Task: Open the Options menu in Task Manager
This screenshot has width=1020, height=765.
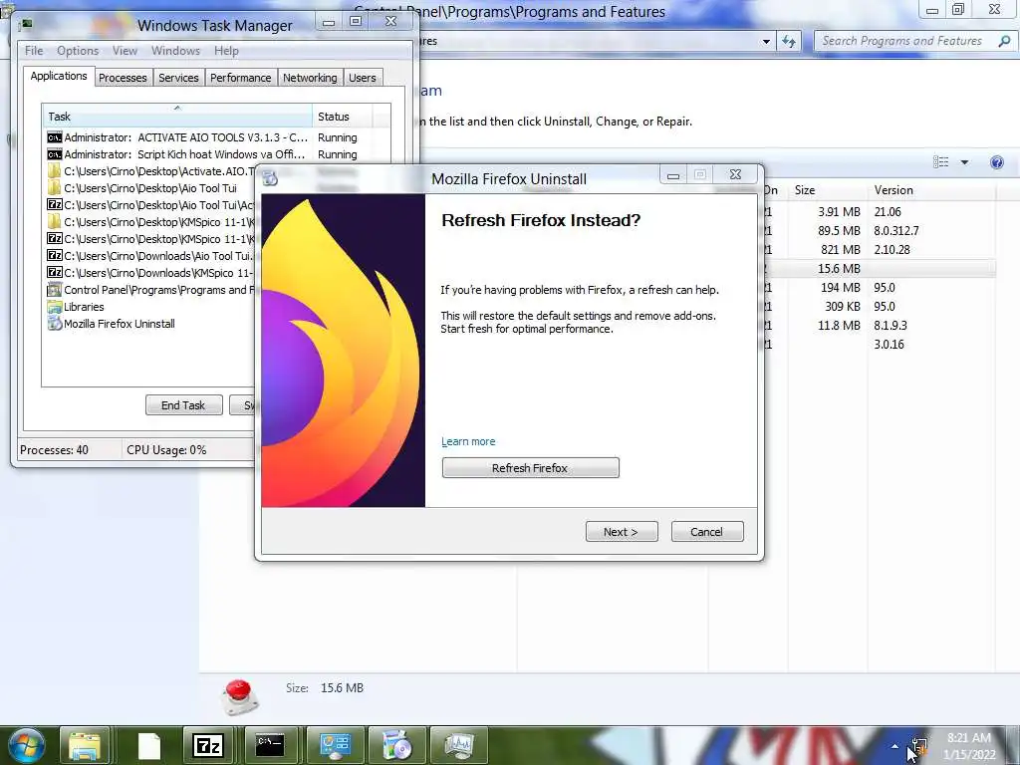Action: coord(78,51)
